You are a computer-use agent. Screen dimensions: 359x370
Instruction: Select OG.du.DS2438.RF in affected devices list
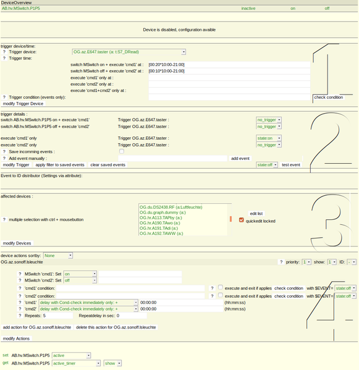pos(171,207)
